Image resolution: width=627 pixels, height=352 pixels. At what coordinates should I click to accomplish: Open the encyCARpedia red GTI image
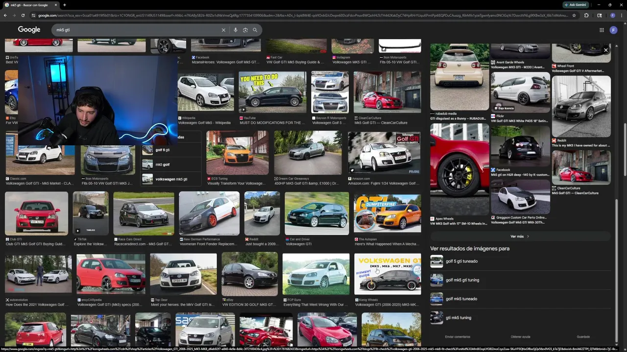point(111,274)
